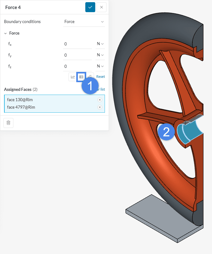Remove face 130@Rim from assigned faces
This screenshot has height=254, width=212.
(x=100, y=100)
